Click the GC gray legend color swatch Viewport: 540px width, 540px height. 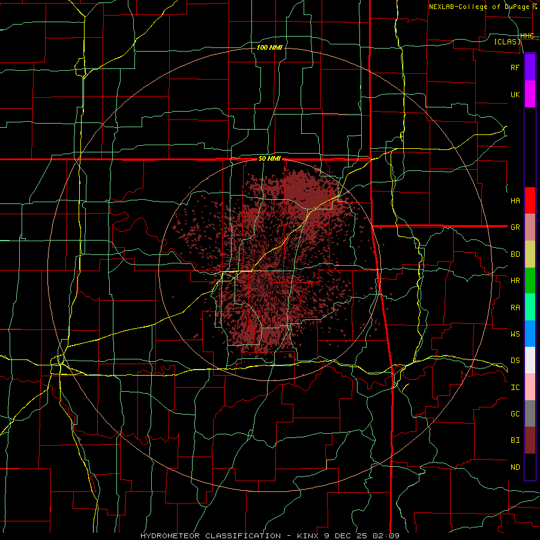pos(530,413)
